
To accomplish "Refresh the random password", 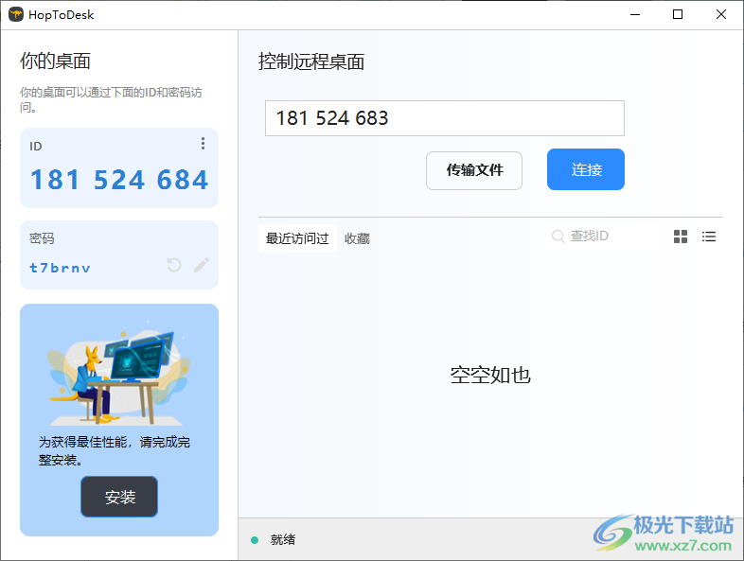I will click(174, 265).
